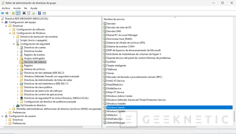Select Configuración de directiva de auditoría avanzada
Image resolution: width=236 pixels, height=134 pixels.
pos(50,102)
